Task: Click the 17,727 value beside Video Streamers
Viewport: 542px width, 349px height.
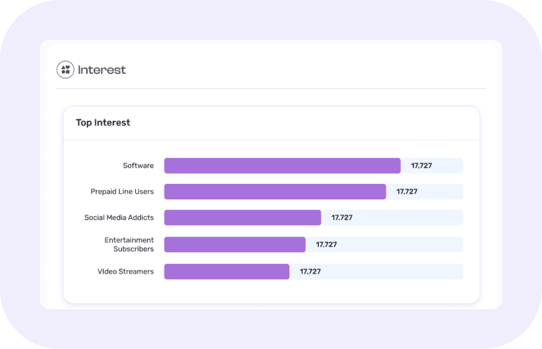Action: tap(310, 271)
